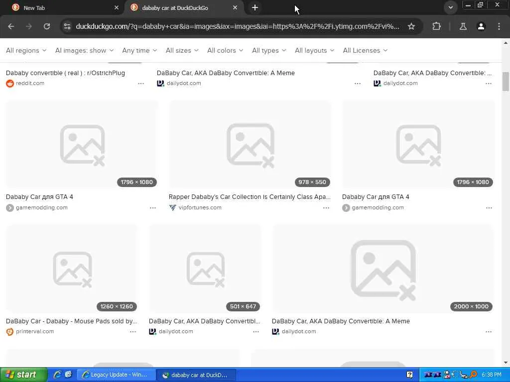Launch Internet Explorer from quick launch
Image resolution: width=510 pixels, height=382 pixels.
click(57, 375)
